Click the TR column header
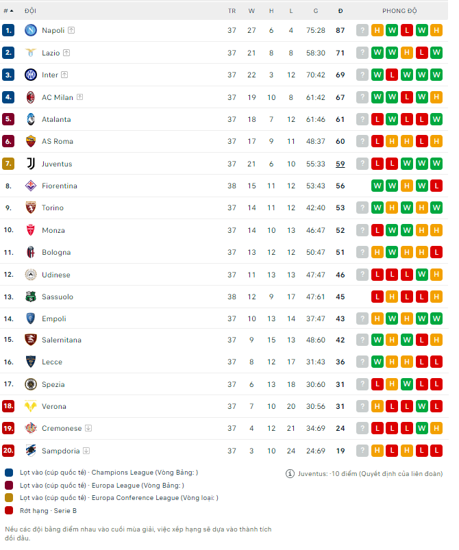This screenshot has height=550, width=459. [232, 11]
